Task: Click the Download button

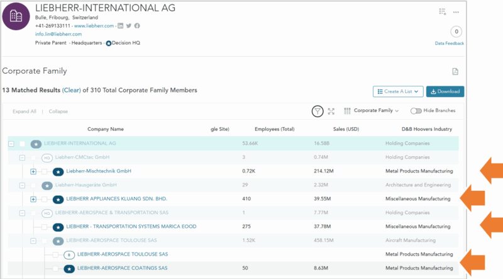Action: click(445, 91)
